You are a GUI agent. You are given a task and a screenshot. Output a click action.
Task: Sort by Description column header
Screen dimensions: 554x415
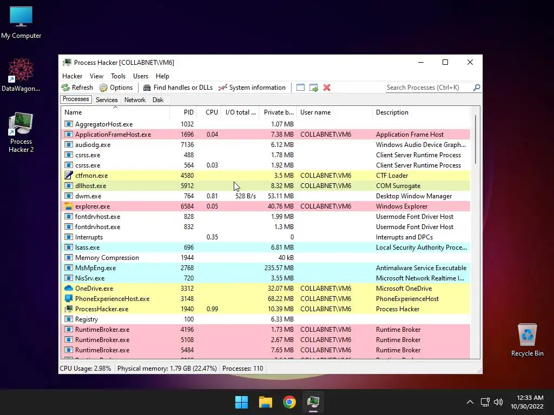pos(421,112)
